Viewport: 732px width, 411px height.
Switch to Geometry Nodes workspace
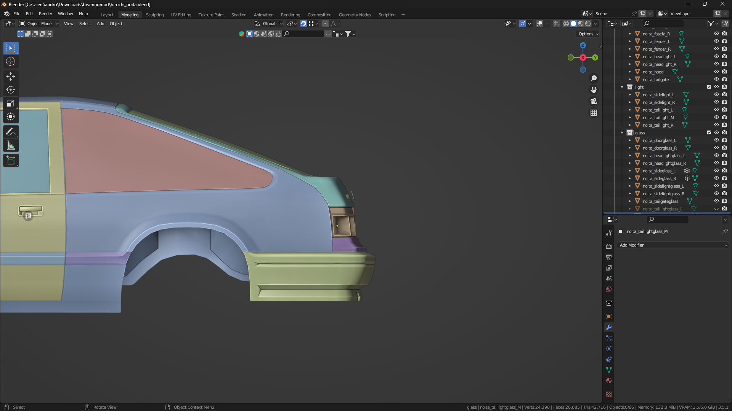(x=355, y=15)
